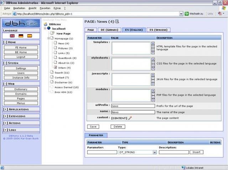This screenshot has width=228, height=170.
Task: Click the FE Home button
Action: tap(21, 48)
